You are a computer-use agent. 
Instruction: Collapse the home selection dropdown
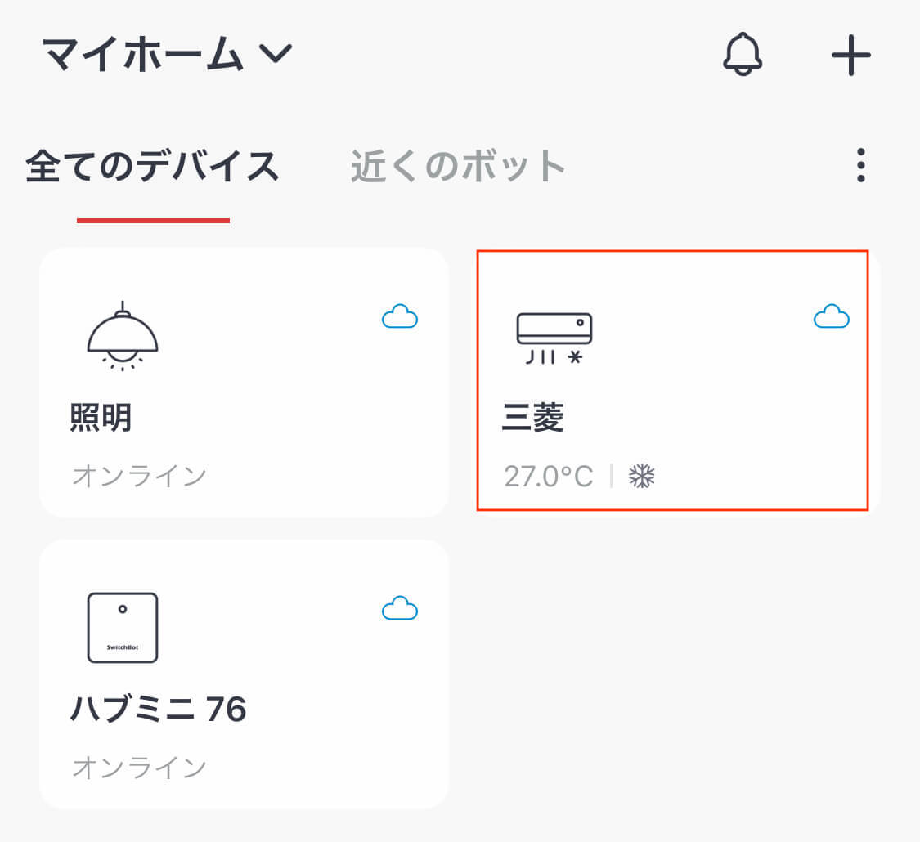click(274, 56)
